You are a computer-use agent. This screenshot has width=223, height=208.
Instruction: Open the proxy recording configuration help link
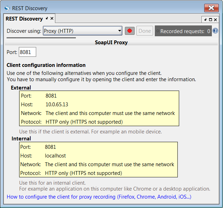(99, 197)
